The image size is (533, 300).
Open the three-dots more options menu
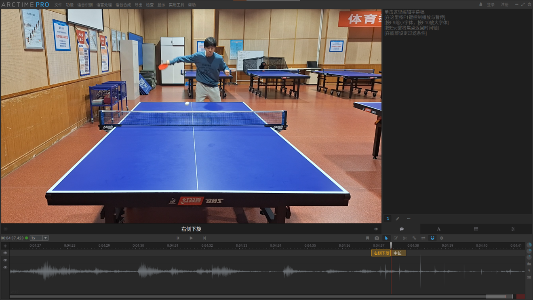(409, 219)
